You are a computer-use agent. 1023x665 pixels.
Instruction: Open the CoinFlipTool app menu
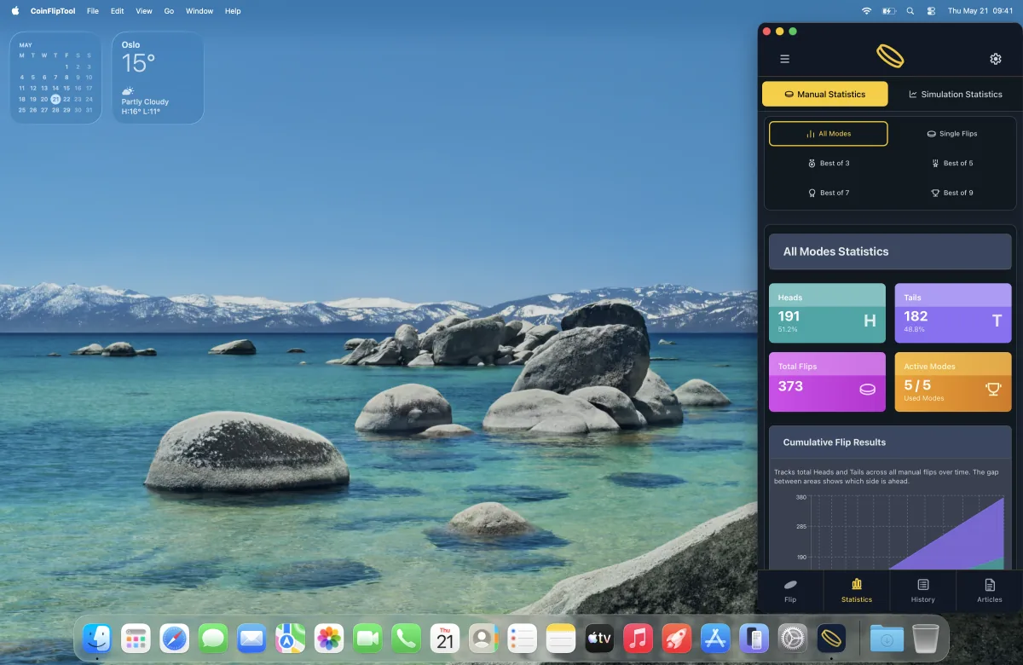click(53, 11)
